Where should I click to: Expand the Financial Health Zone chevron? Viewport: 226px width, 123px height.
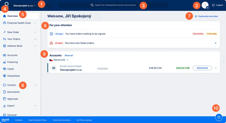[x=35, y=23]
